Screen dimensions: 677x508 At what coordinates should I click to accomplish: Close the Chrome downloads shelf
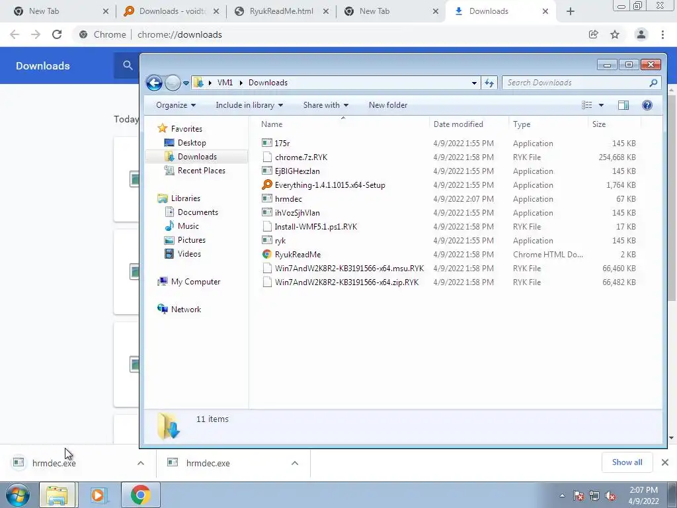point(665,462)
